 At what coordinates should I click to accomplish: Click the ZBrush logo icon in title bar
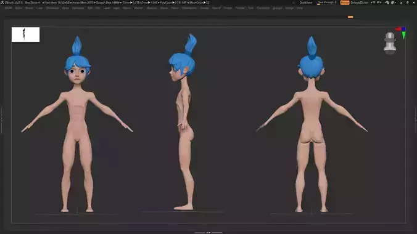click(2, 2)
